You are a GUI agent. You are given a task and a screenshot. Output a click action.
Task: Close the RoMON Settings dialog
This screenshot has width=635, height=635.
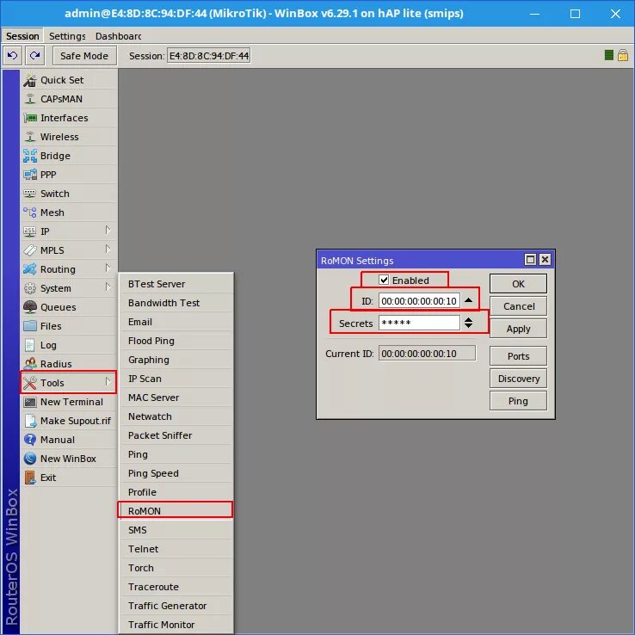(546, 259)
